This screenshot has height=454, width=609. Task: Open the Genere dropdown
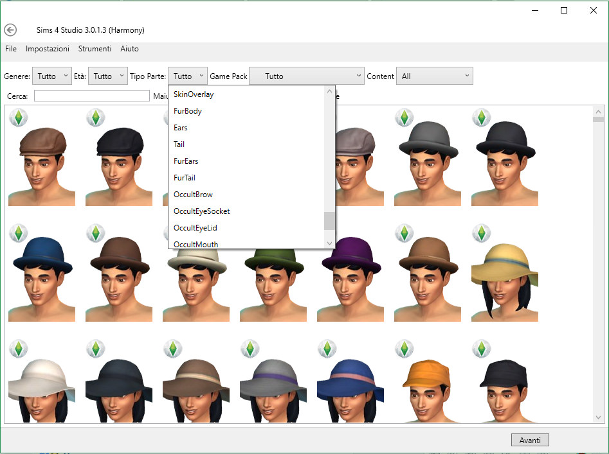tap(51, 75)
